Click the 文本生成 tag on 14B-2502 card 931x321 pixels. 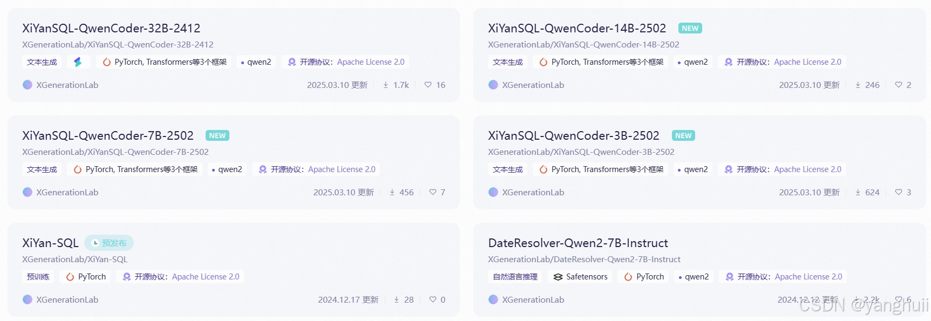point(508,62)
